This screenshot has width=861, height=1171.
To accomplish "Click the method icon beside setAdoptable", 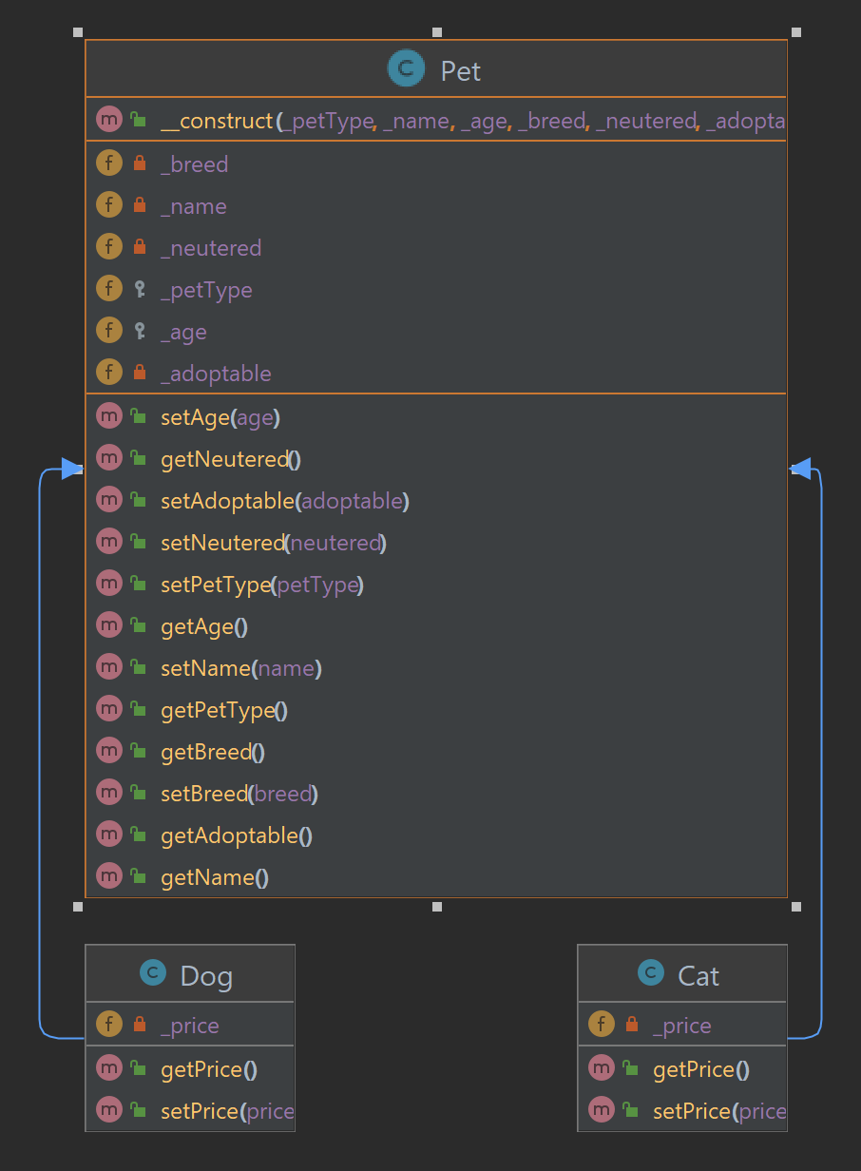I will click(x=110, y=500).
